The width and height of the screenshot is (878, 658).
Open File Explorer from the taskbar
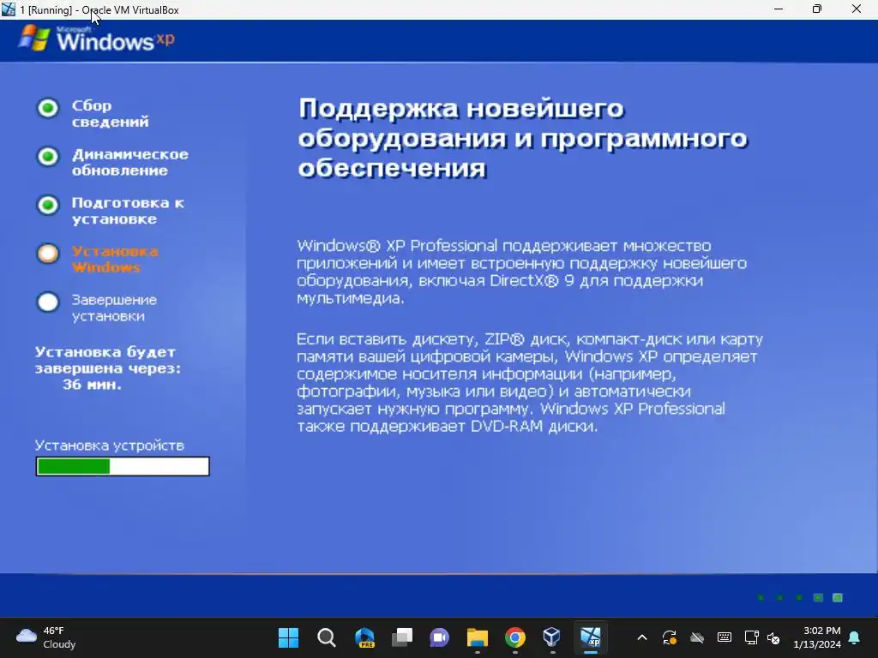point(477,637)
